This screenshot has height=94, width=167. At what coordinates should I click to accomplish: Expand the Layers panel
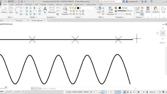coord(79,17)
